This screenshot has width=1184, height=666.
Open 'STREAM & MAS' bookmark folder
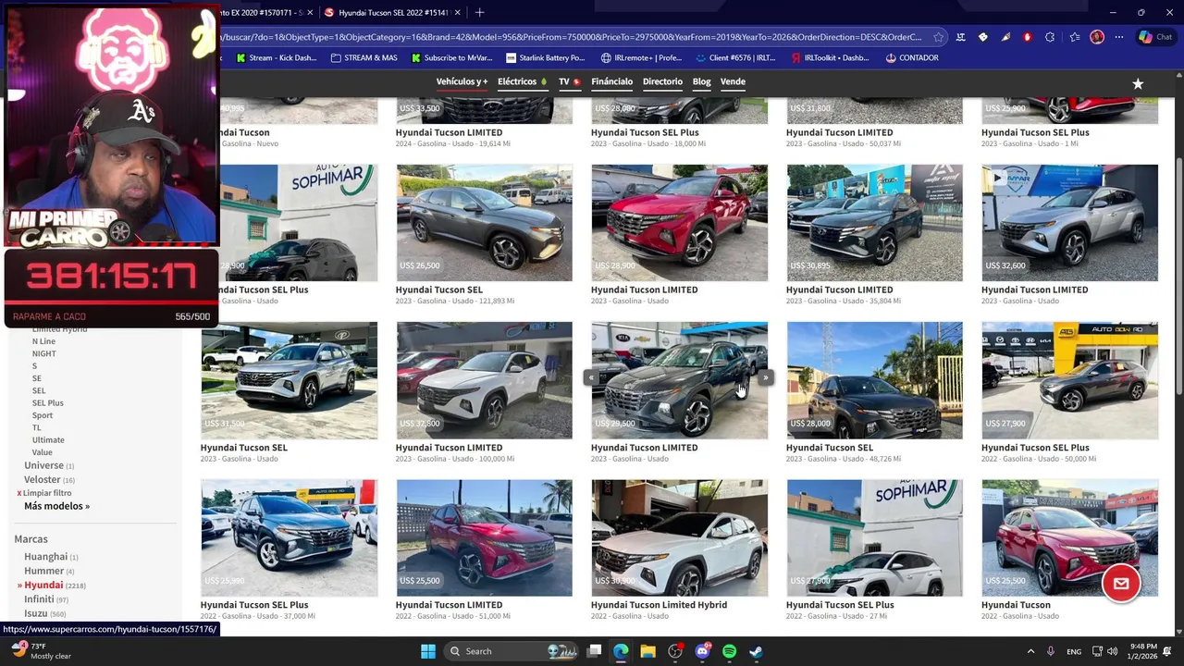(363, 57)
